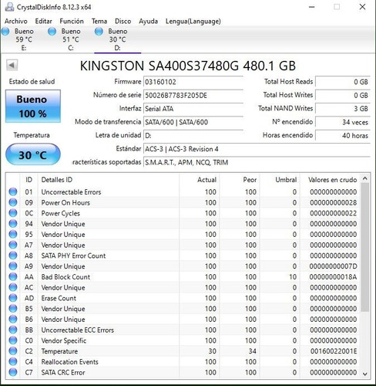
Task: Click the CrystalDiskInfo app icon in the title bar
Action: click(9, 7)
